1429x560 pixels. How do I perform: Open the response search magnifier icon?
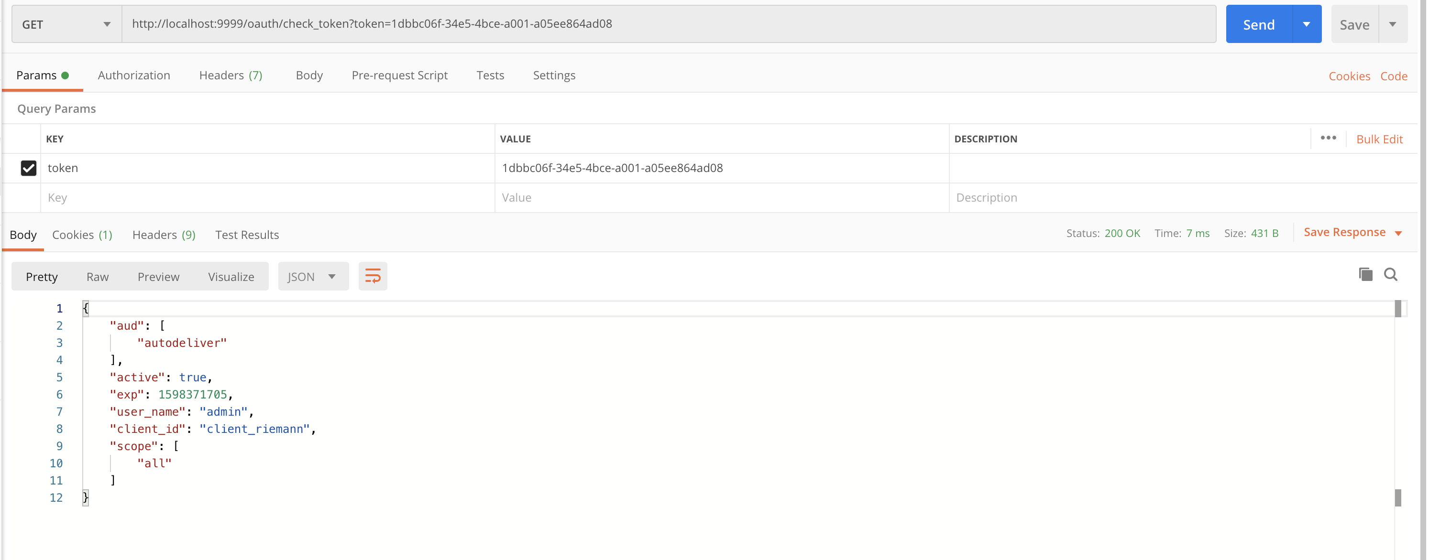click(1390, 274)
